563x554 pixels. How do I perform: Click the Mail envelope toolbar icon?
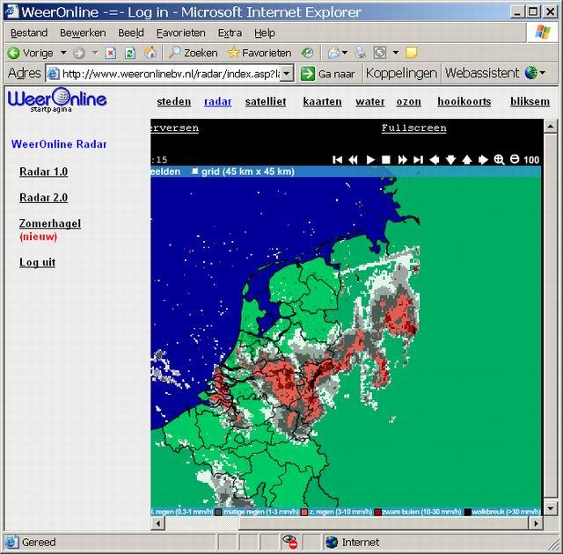click(x=334, y=53)
